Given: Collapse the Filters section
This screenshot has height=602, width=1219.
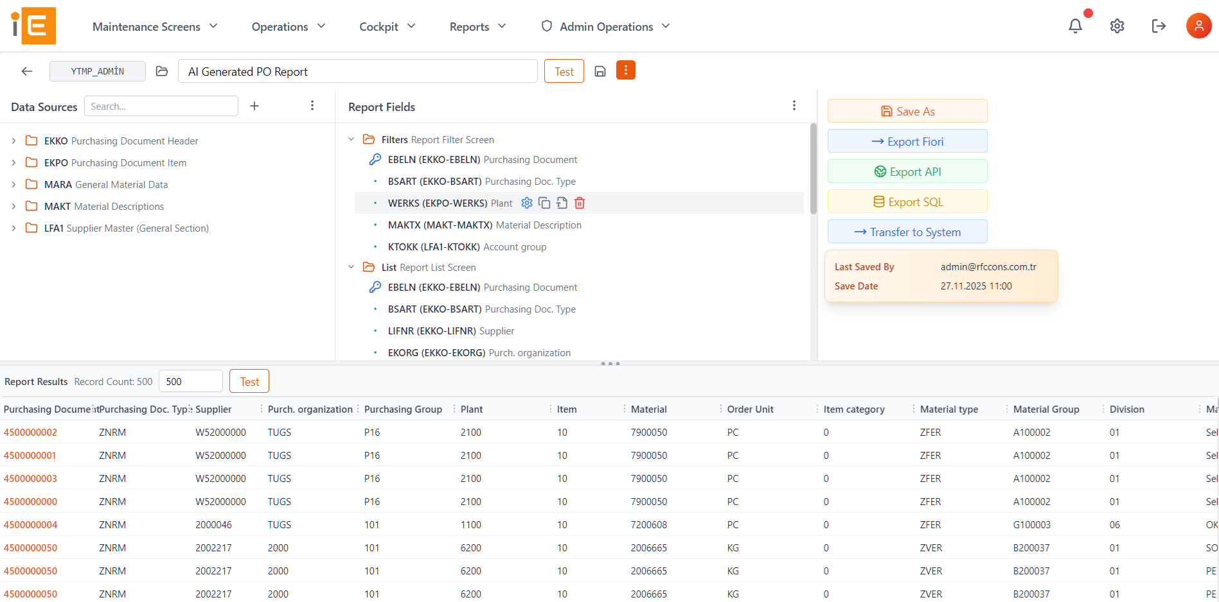Looking at the screenshot, I should (351, 139).
